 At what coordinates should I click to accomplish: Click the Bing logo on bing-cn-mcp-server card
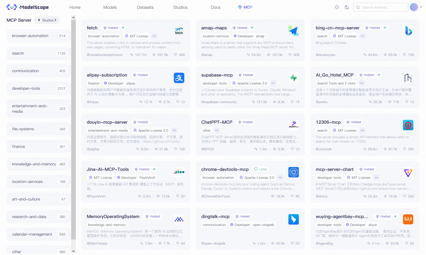pos(408,31)
